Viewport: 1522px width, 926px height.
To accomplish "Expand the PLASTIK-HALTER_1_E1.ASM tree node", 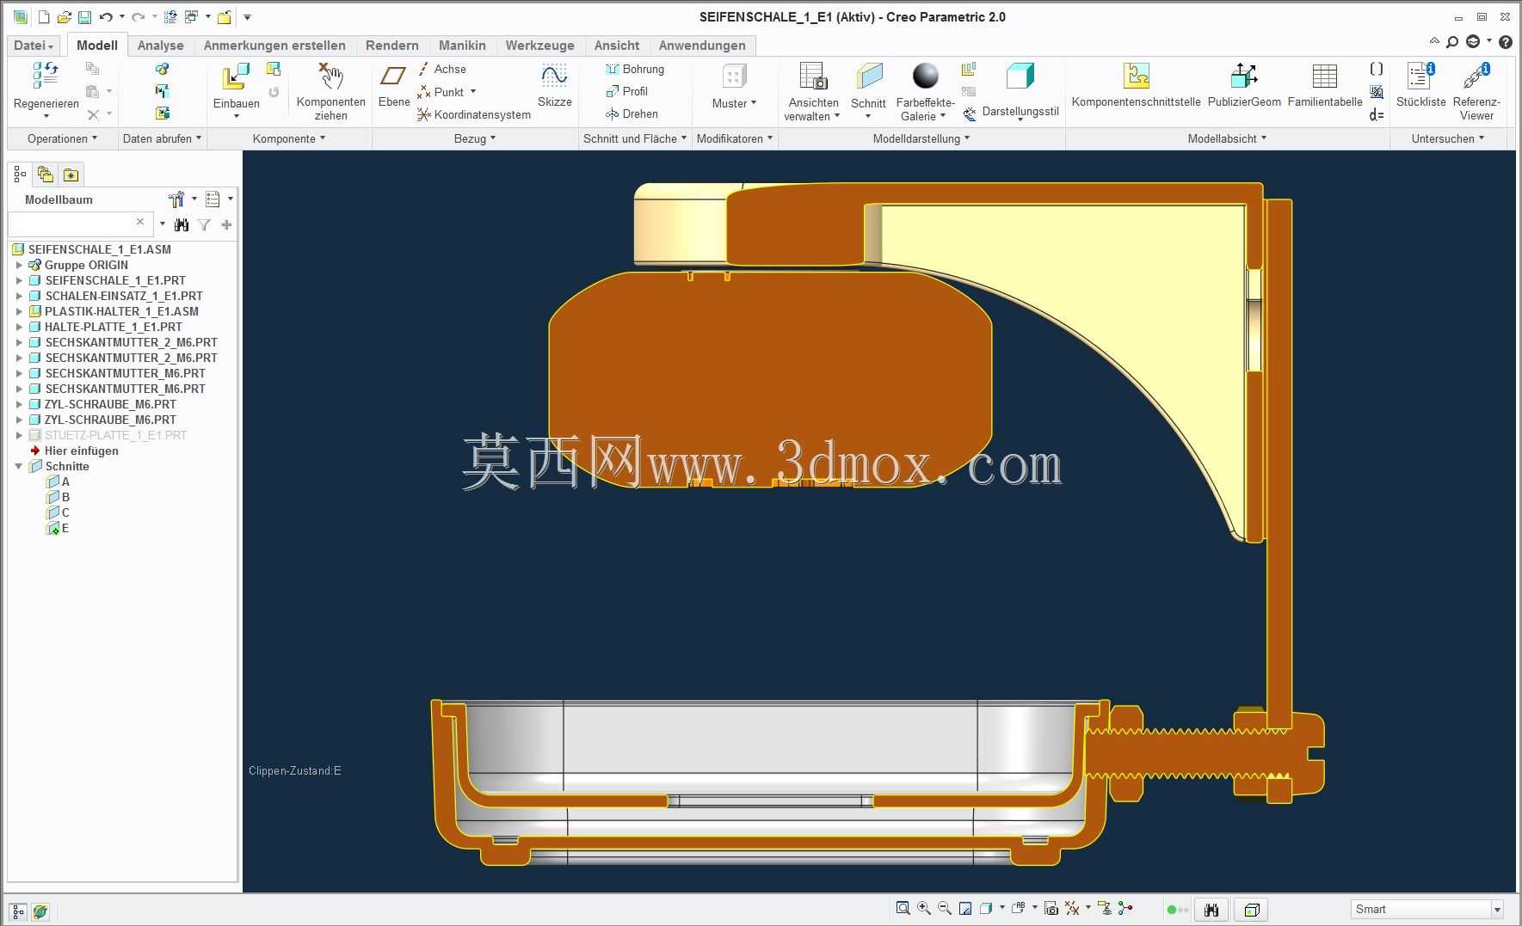I will [x=19, y=311].
